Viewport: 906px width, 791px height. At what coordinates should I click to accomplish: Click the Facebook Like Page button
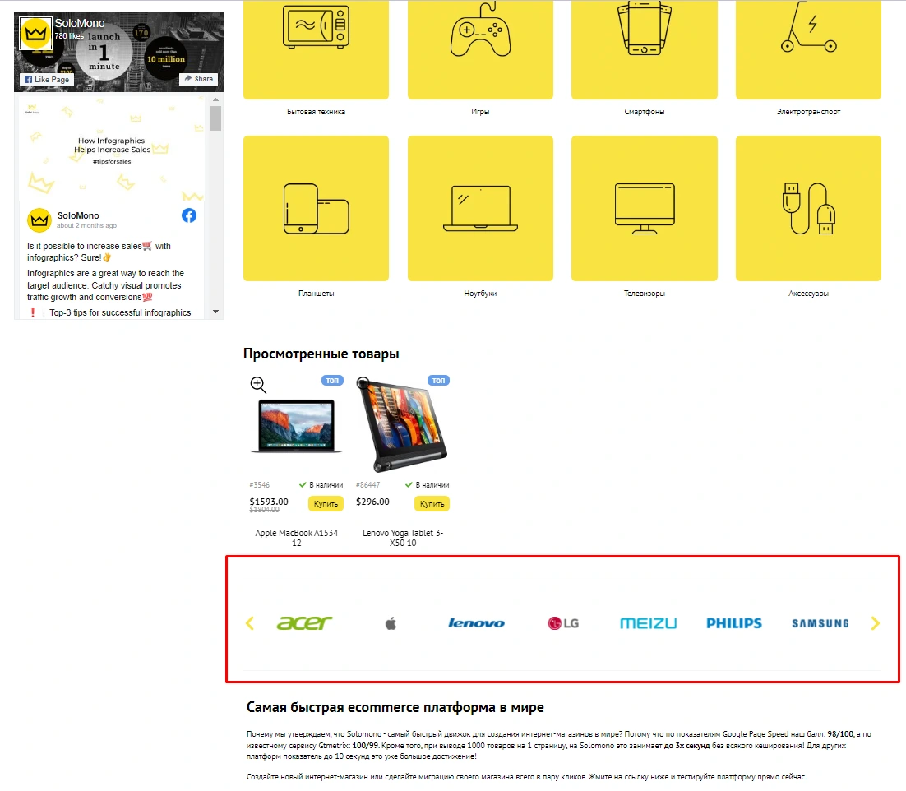click(x=47, y=80)
